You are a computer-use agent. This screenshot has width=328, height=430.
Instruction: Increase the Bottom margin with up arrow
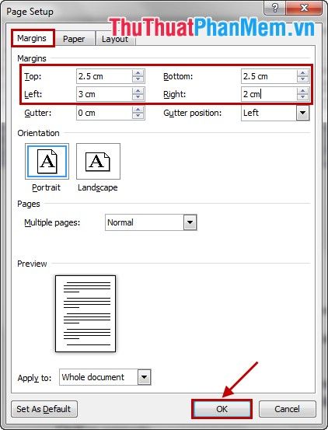coord(302,73)
